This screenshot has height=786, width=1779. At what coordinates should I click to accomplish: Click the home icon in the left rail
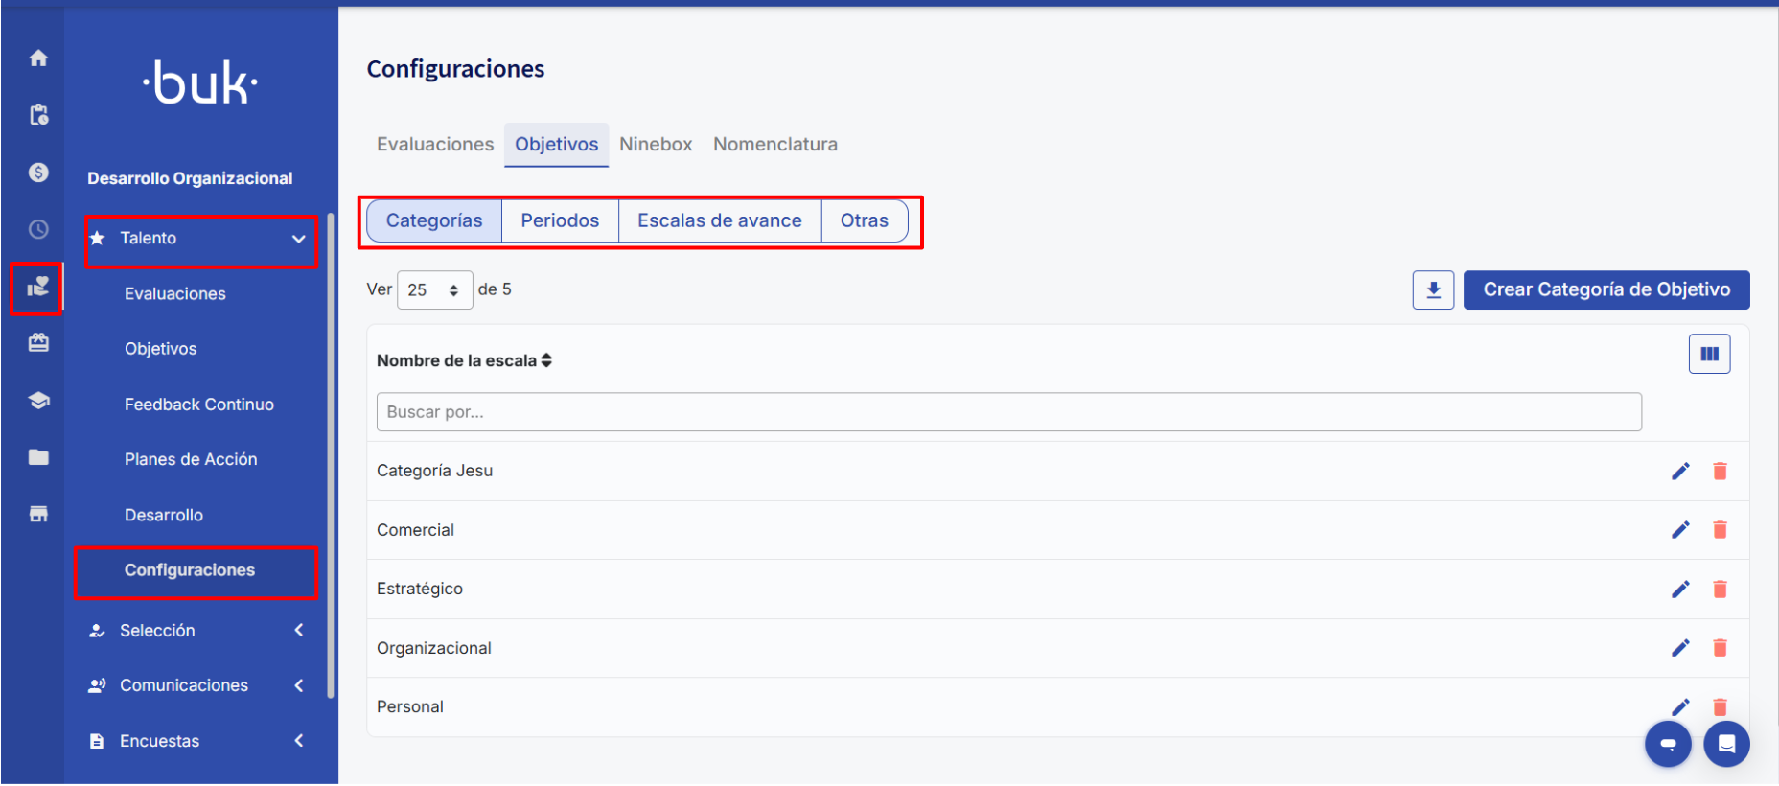pyautogui.click(x=38, y=58)
